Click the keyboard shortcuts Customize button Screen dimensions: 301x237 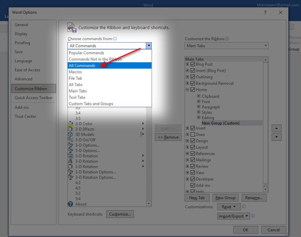tap(120, 214)
